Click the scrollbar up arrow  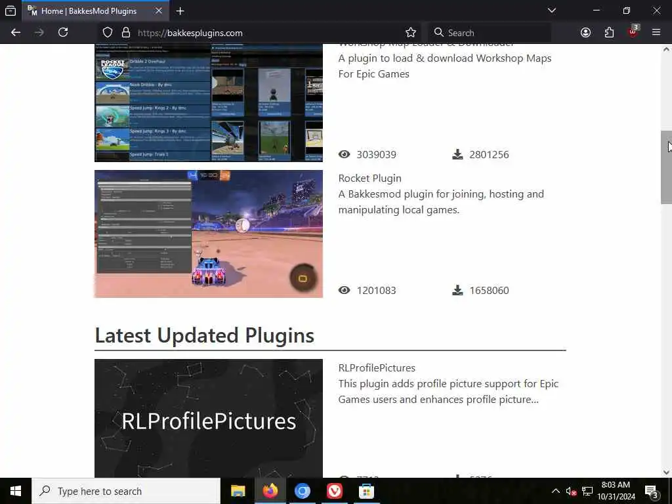666,49
